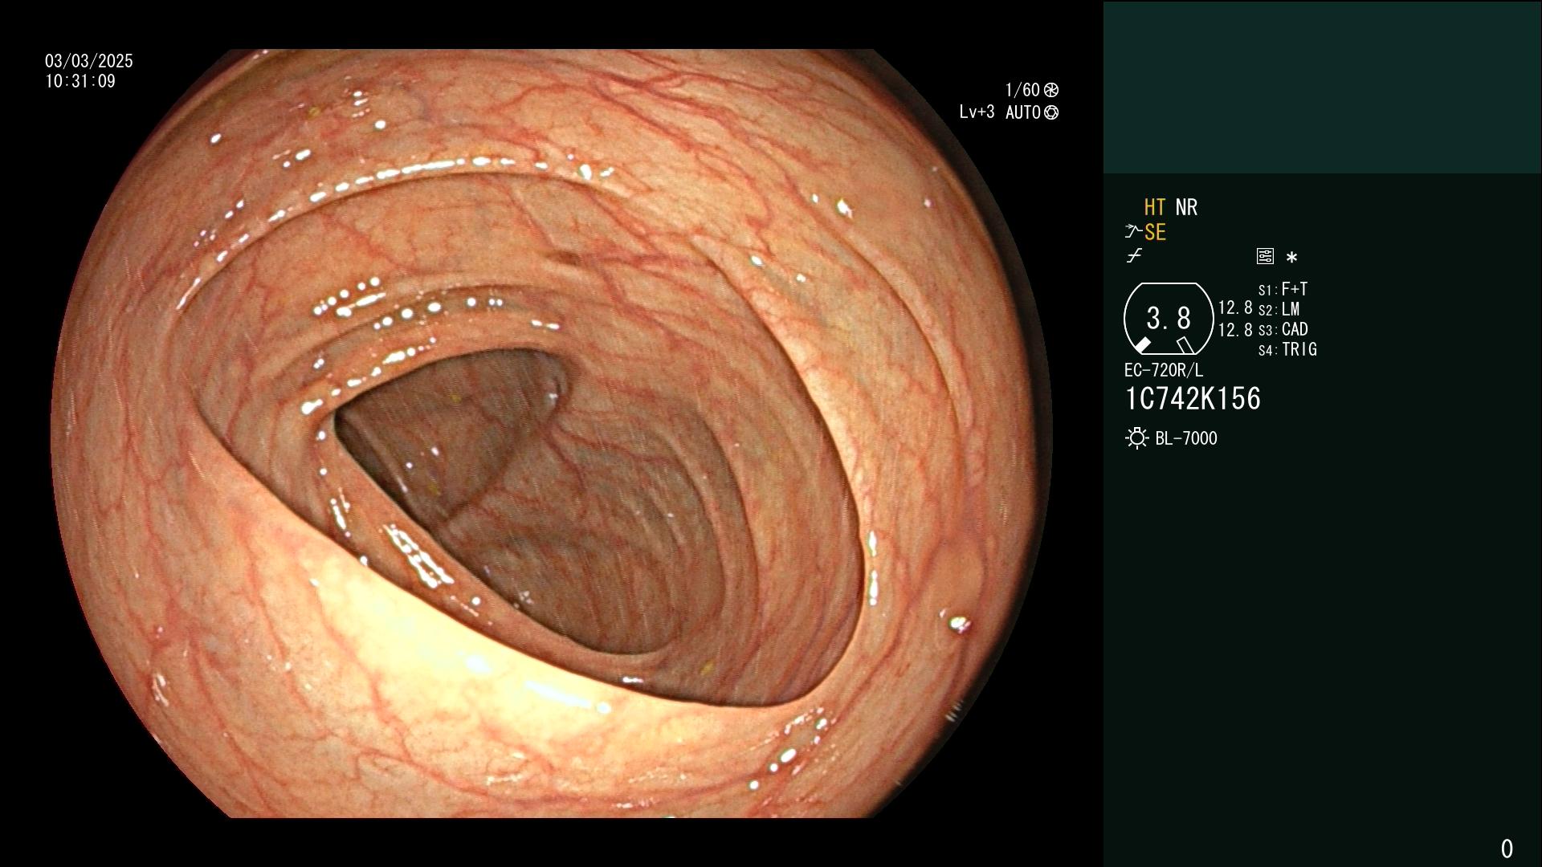
Task: Click the BL-7000 light source label
Action: click(1186, 438)
